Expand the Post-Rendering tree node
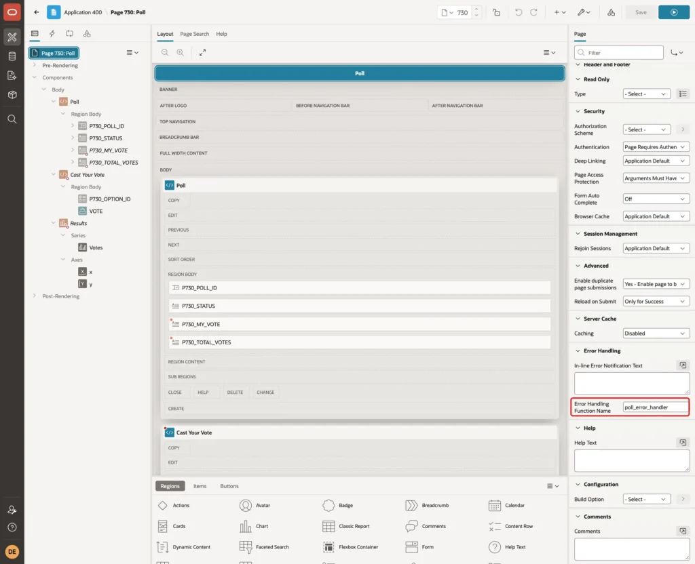 [35, 296]
